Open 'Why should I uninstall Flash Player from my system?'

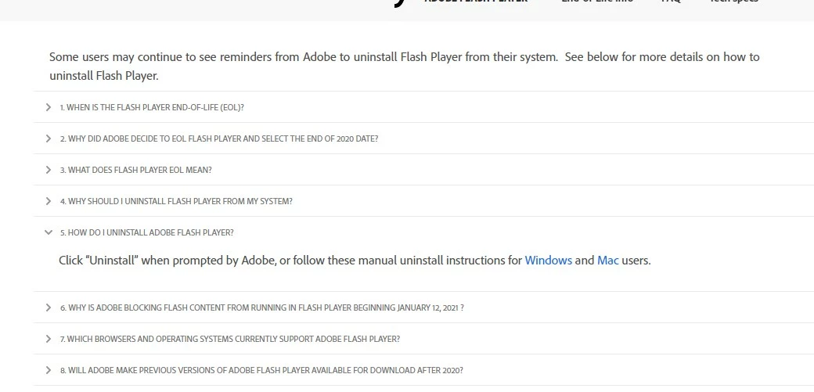coord(176,201)
